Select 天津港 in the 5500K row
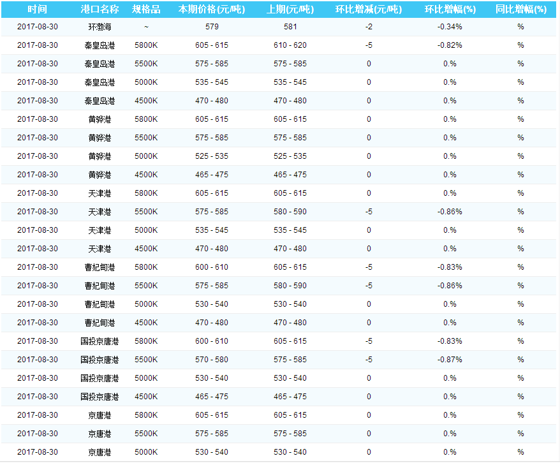This screenshot has height=463, width=560. [99, 212]
